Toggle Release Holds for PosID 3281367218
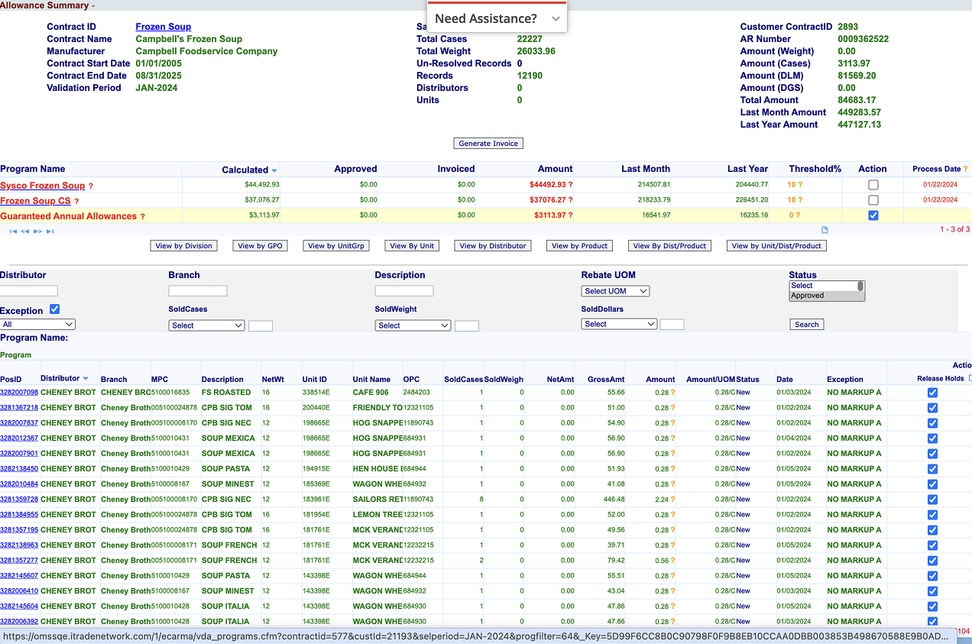This screenshot has height=644, width=972. 932,408
